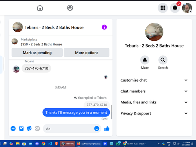Click the large listing photo in info panel

point(154,32)
